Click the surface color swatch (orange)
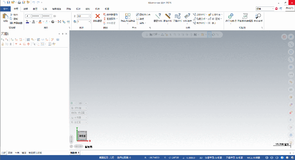 40,22
